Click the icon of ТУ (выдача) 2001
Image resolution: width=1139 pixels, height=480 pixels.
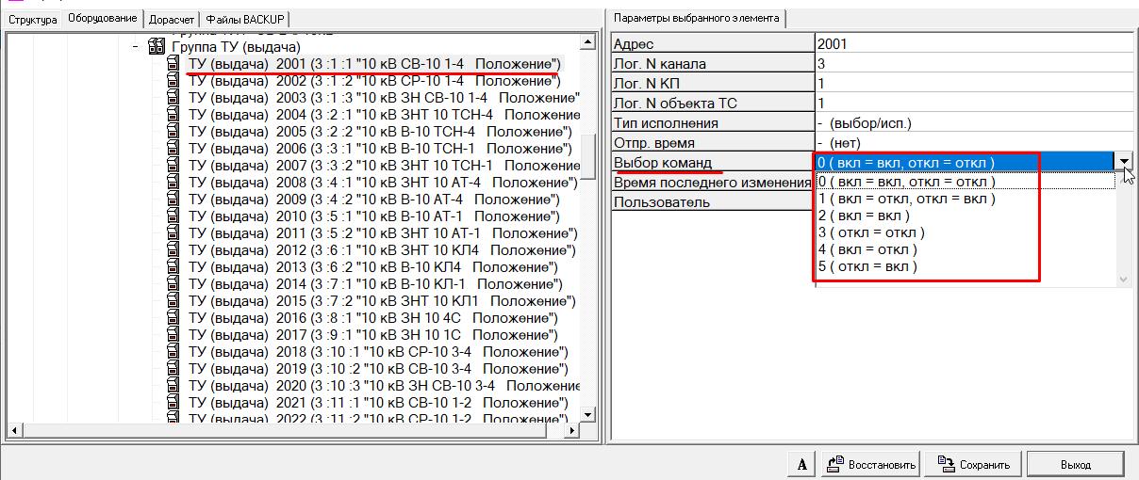click(173, 64)
